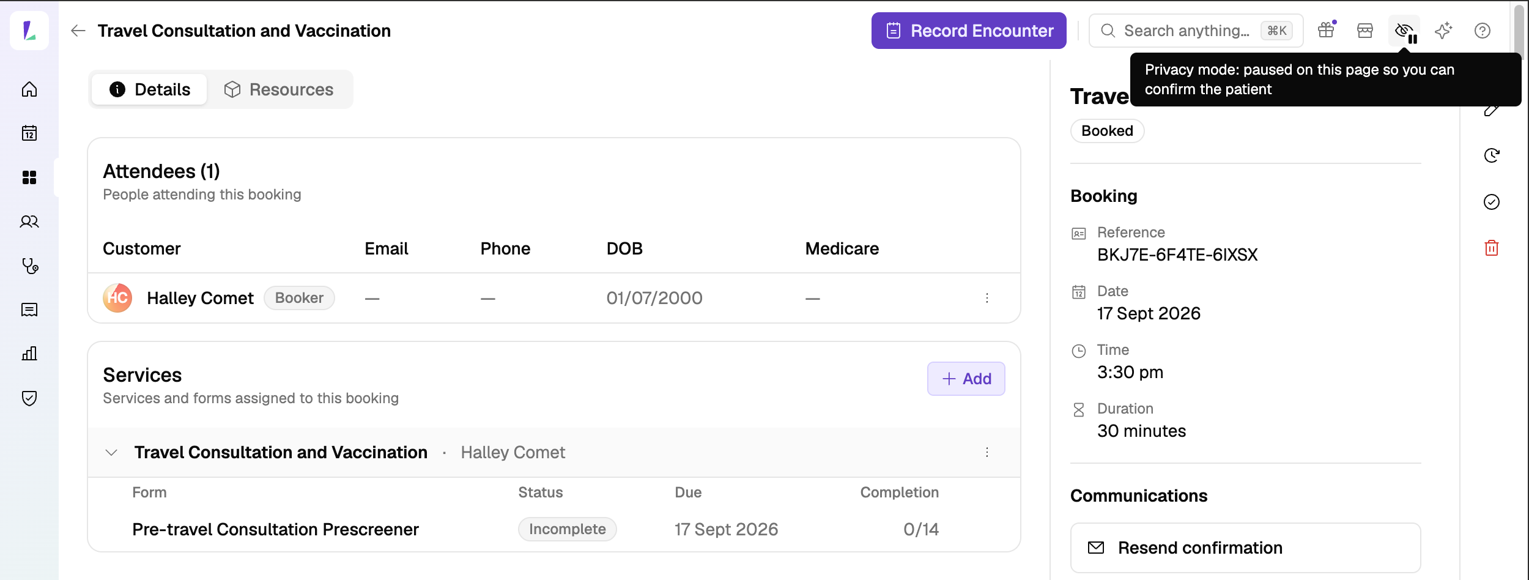Open the shield compliance sidebar icon
This screenshot has height=580, width=1529.
coord(29,398)
